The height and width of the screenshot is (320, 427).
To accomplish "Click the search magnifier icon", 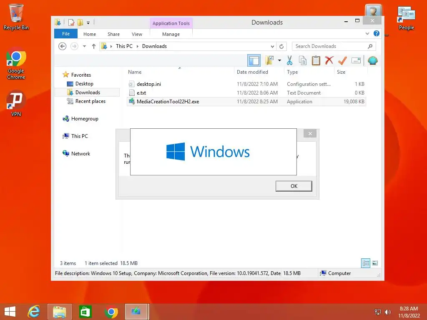I will (370, 46).
